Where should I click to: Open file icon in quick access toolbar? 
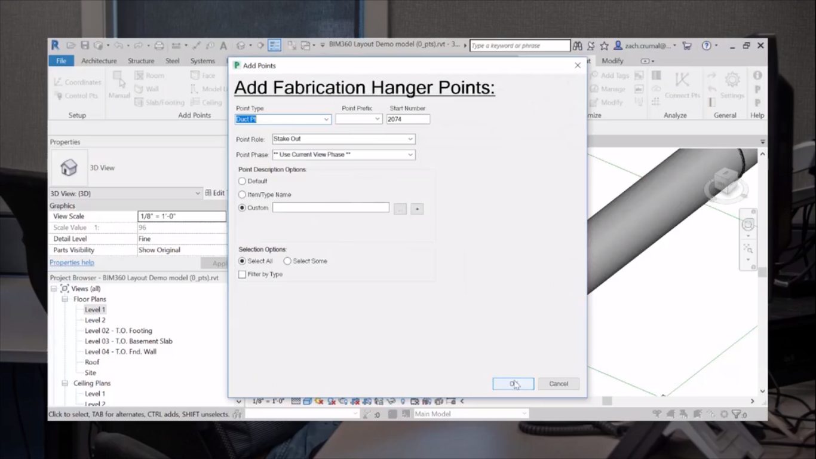[71, 45]
